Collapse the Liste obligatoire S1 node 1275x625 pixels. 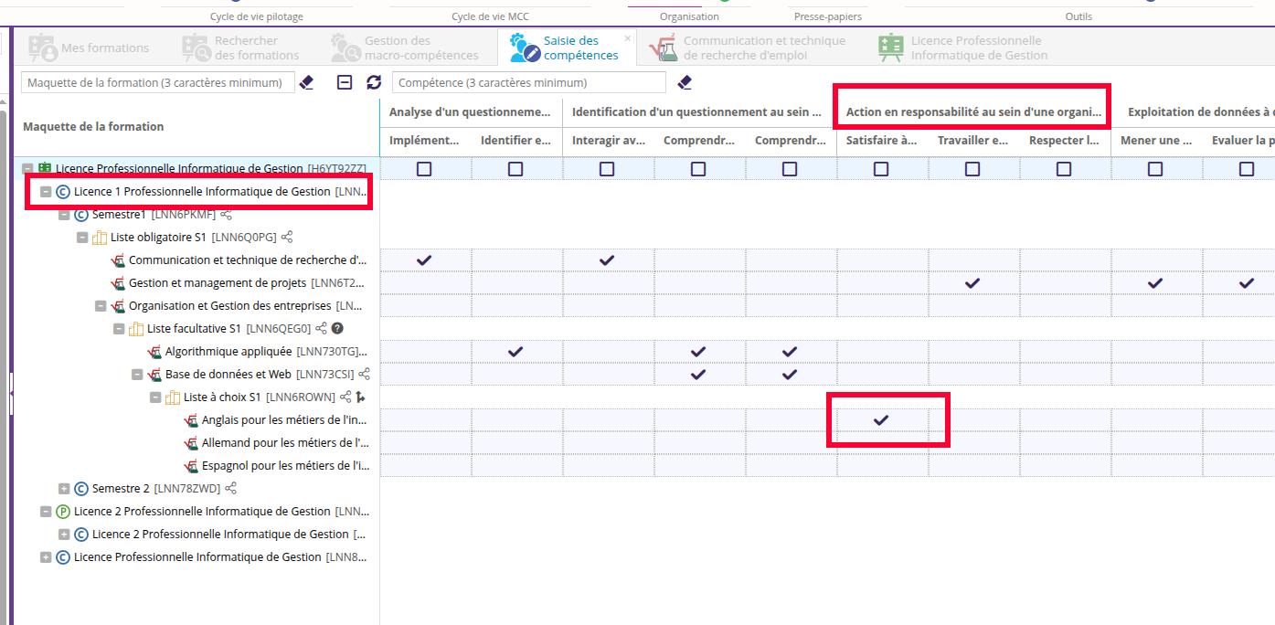pyautogui.click(x=82, y=238)
